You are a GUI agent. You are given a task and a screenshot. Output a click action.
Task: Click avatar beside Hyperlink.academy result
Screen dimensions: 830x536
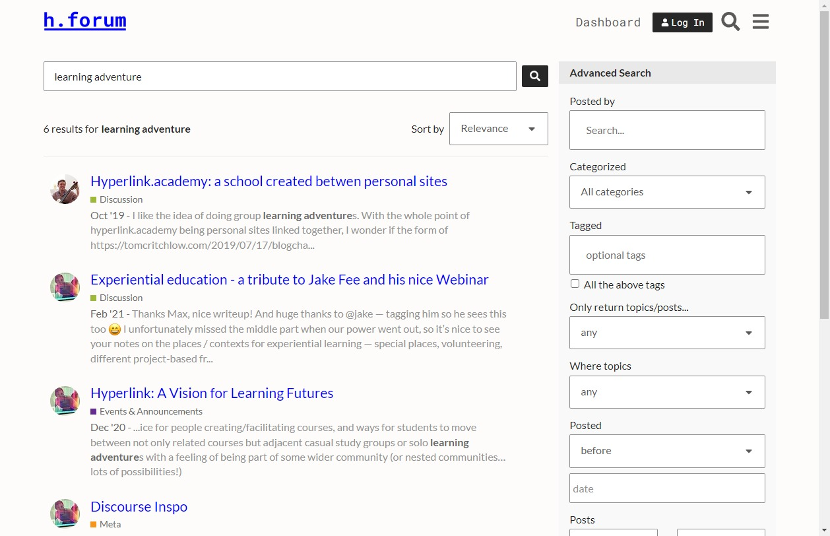point(65,189)
